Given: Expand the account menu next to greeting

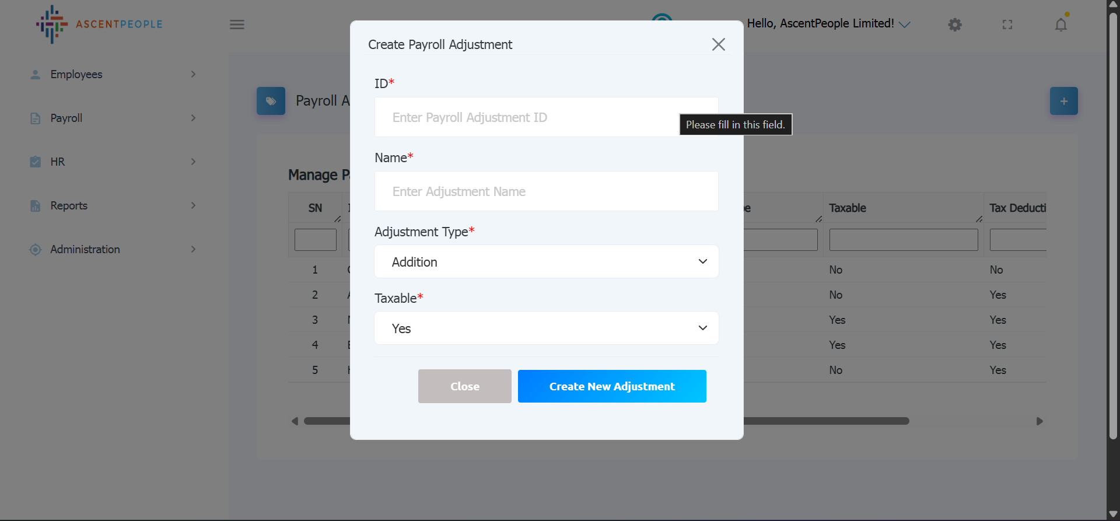Looking at the screenshot, I should (904, 25).
